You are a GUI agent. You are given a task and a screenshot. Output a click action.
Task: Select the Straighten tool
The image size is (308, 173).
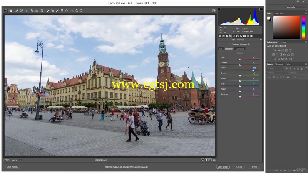[37, 11]
